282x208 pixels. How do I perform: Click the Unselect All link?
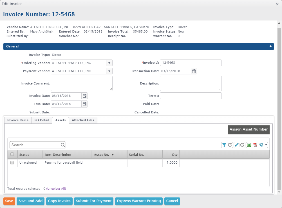pos(56,189)
